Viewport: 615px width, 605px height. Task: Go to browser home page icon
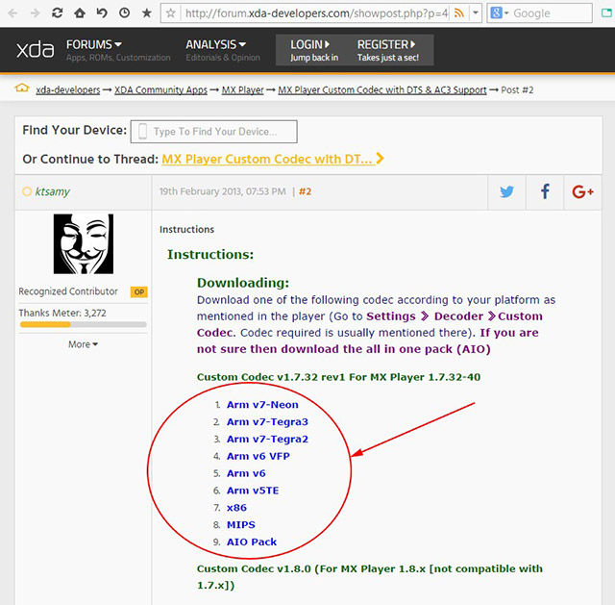(80, 13)
